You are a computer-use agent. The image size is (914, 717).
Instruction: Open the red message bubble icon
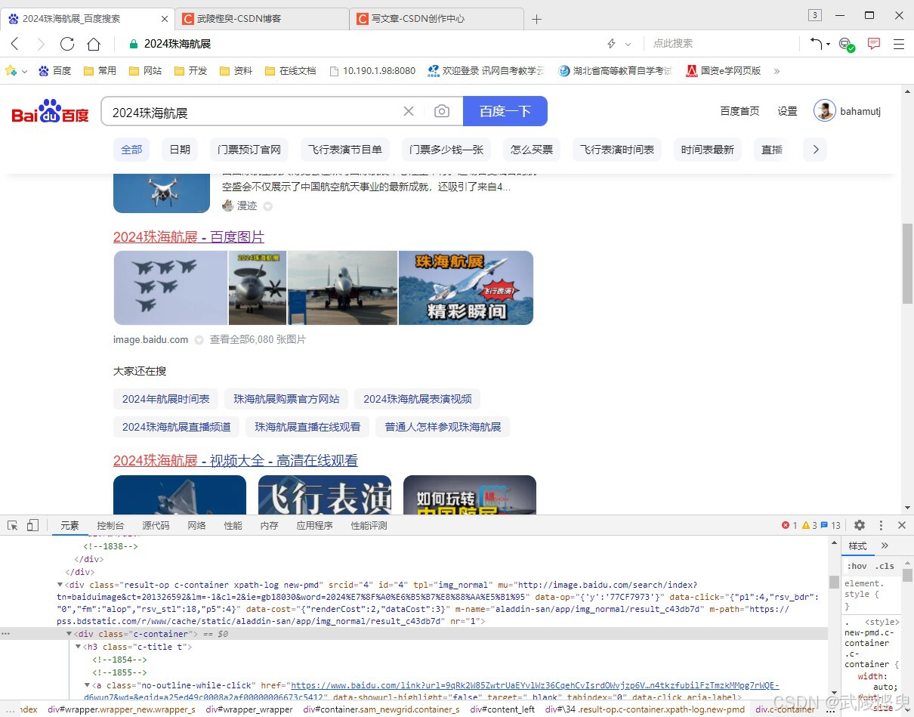[874, 44]
